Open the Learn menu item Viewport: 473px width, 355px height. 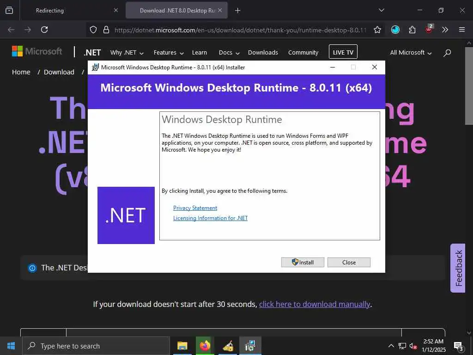coord(200,53)
